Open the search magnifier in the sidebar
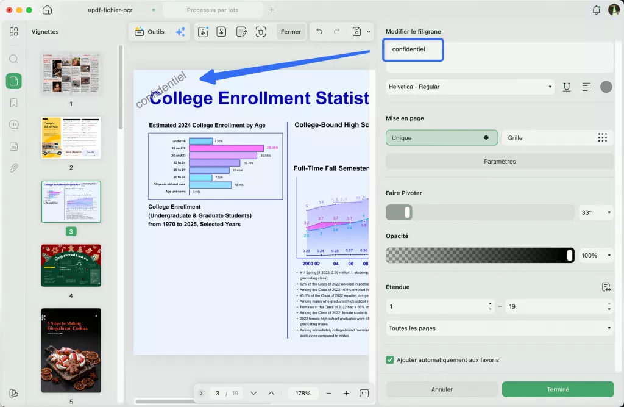The width and height of the screenshot is (624, 407). (13, 59)
